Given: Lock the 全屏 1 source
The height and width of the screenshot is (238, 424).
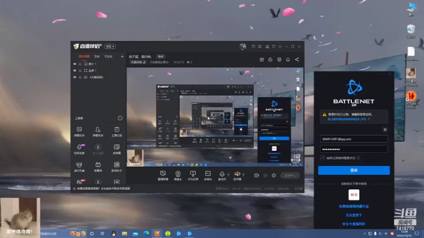Looking at the screenshot, I should point(80,70).
